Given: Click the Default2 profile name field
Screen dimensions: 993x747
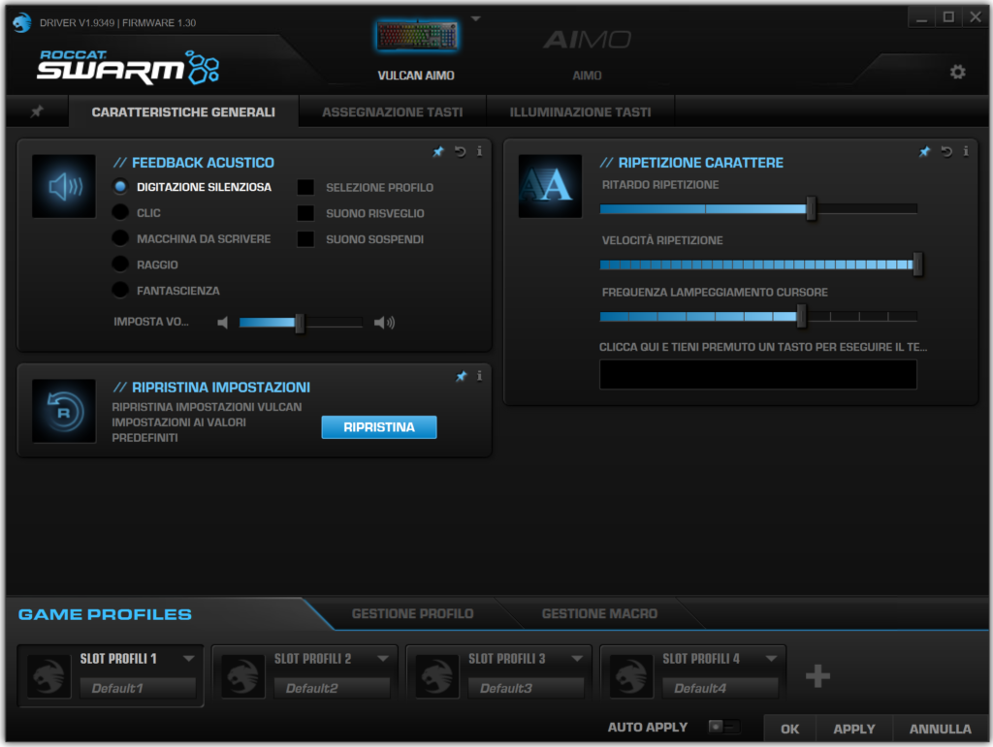Looking at the screenshot, I should click(332, 688).
